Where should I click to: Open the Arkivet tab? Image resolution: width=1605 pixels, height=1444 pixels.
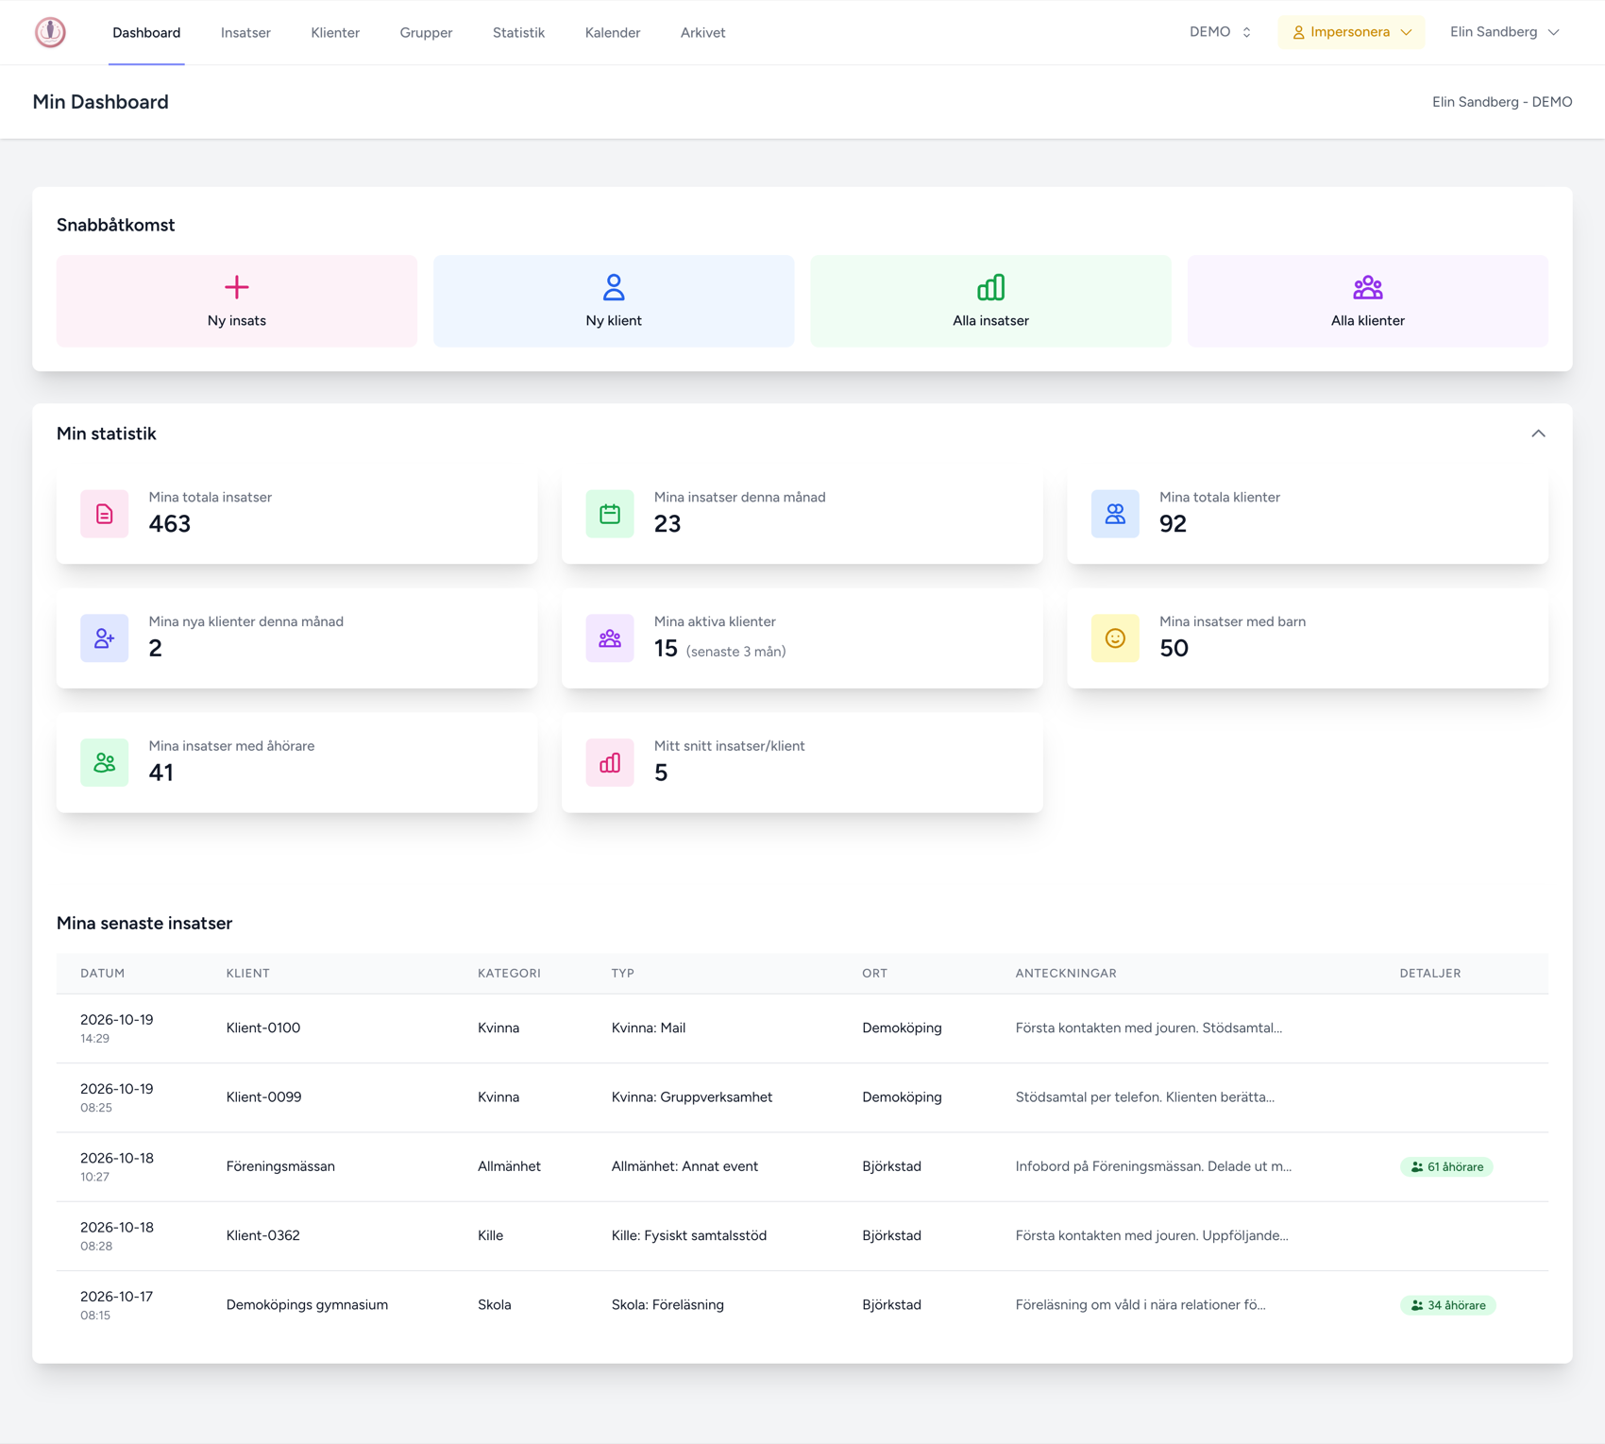click(x=702, y=33)
